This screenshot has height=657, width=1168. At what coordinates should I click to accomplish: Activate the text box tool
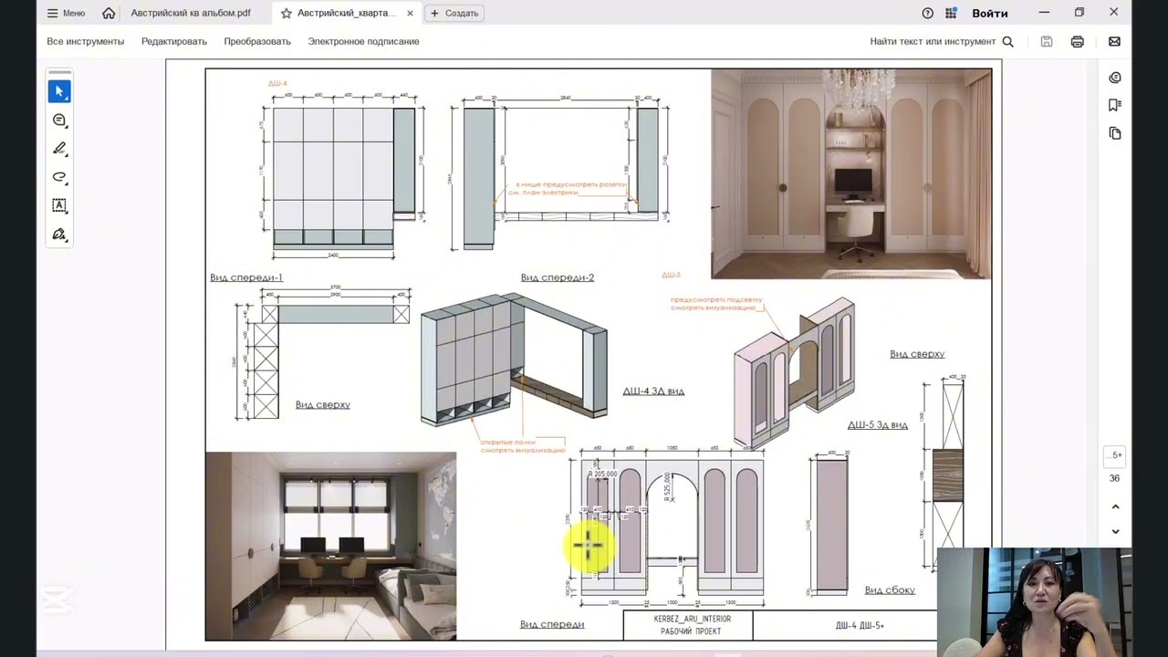click(59, 205)
